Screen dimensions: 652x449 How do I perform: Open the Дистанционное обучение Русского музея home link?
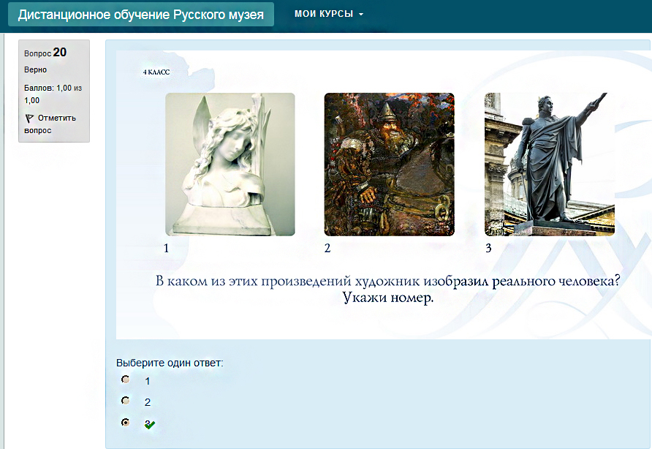141,14
